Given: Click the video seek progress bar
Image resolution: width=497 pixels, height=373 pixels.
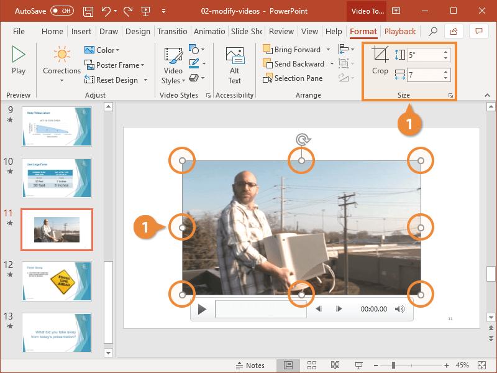Looking at the screenshot, I should tap(261, 309).
